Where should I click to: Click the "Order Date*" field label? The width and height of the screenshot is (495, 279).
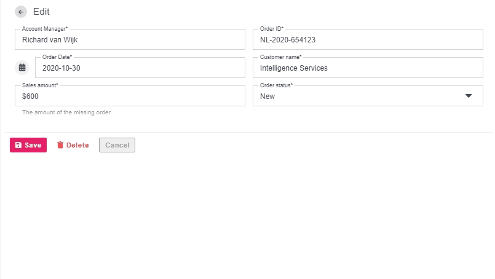coord(57,57)
